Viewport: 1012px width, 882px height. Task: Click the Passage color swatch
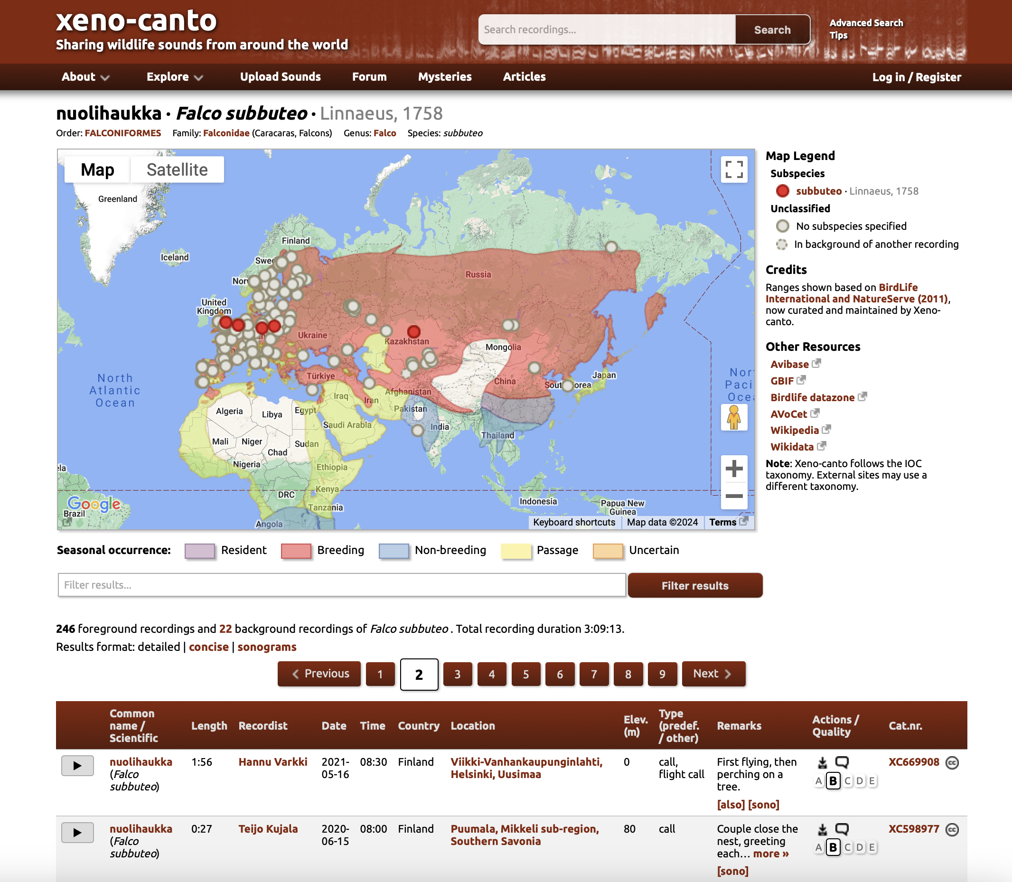pyautogui.click(x=516, y=551)
